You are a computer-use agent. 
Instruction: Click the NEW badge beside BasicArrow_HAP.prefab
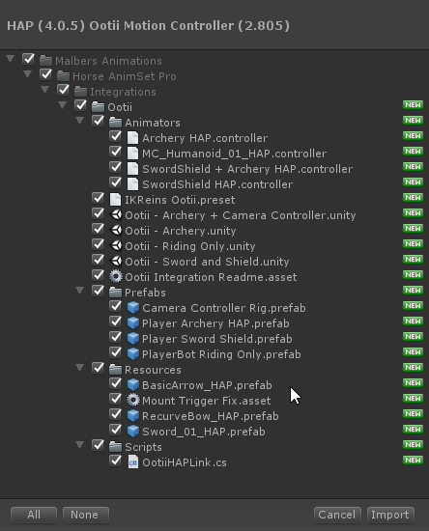pyautogui.click(x=413, y=382)
